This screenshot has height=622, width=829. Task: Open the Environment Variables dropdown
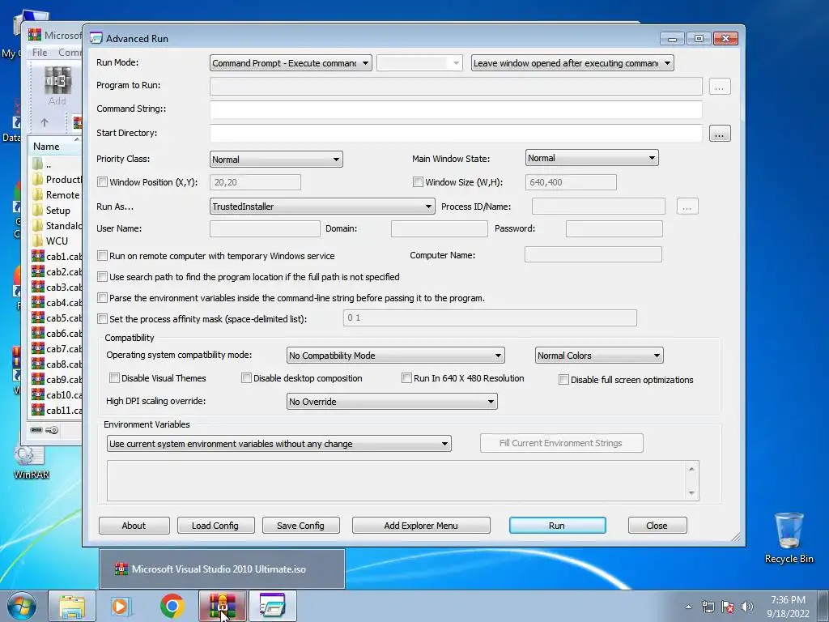pos(278,444)
